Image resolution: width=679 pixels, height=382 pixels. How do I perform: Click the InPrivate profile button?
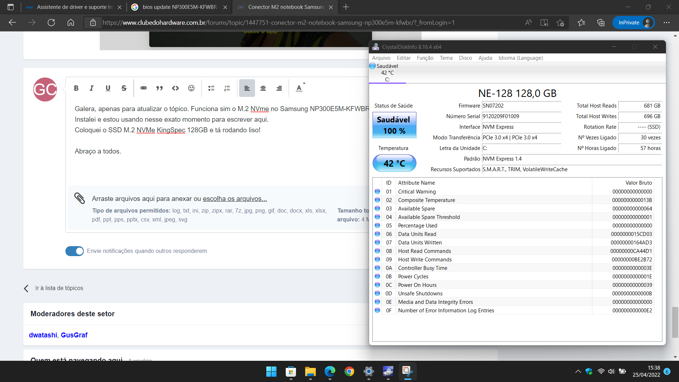[633, 23]
